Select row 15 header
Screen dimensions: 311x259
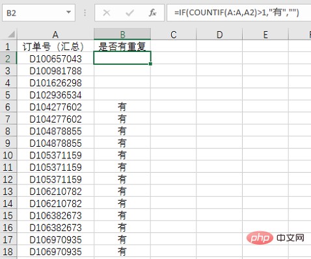(x=8, y=216)
